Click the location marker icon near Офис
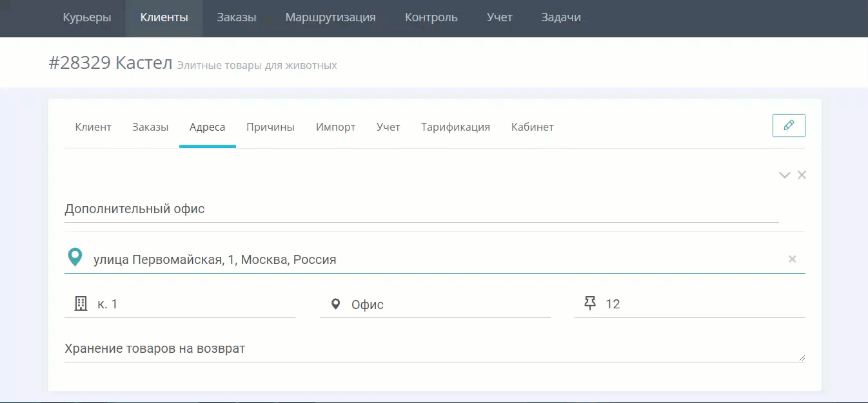This screenshot has width=868, height=403. point(335,304)
